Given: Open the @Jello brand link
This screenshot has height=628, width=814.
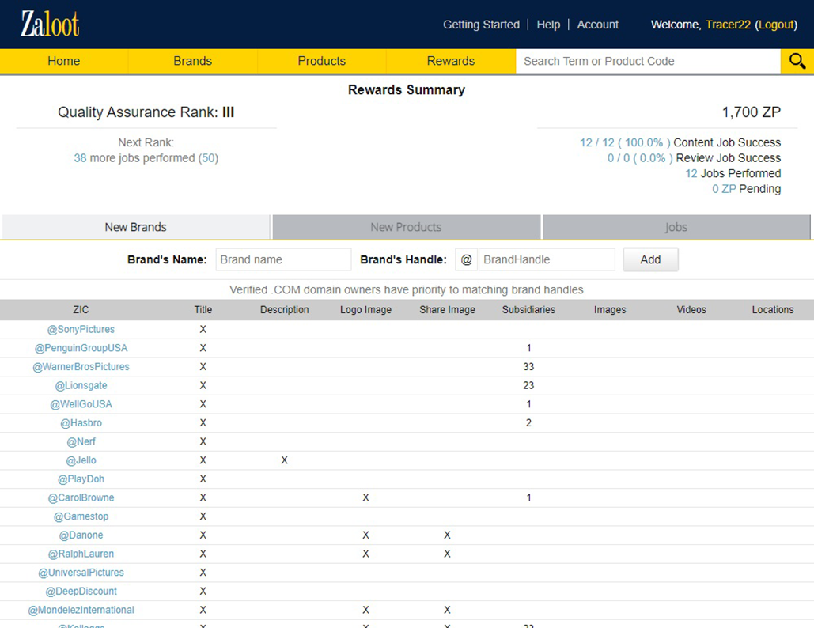Looking at the screenshot, I should (81, 460).
